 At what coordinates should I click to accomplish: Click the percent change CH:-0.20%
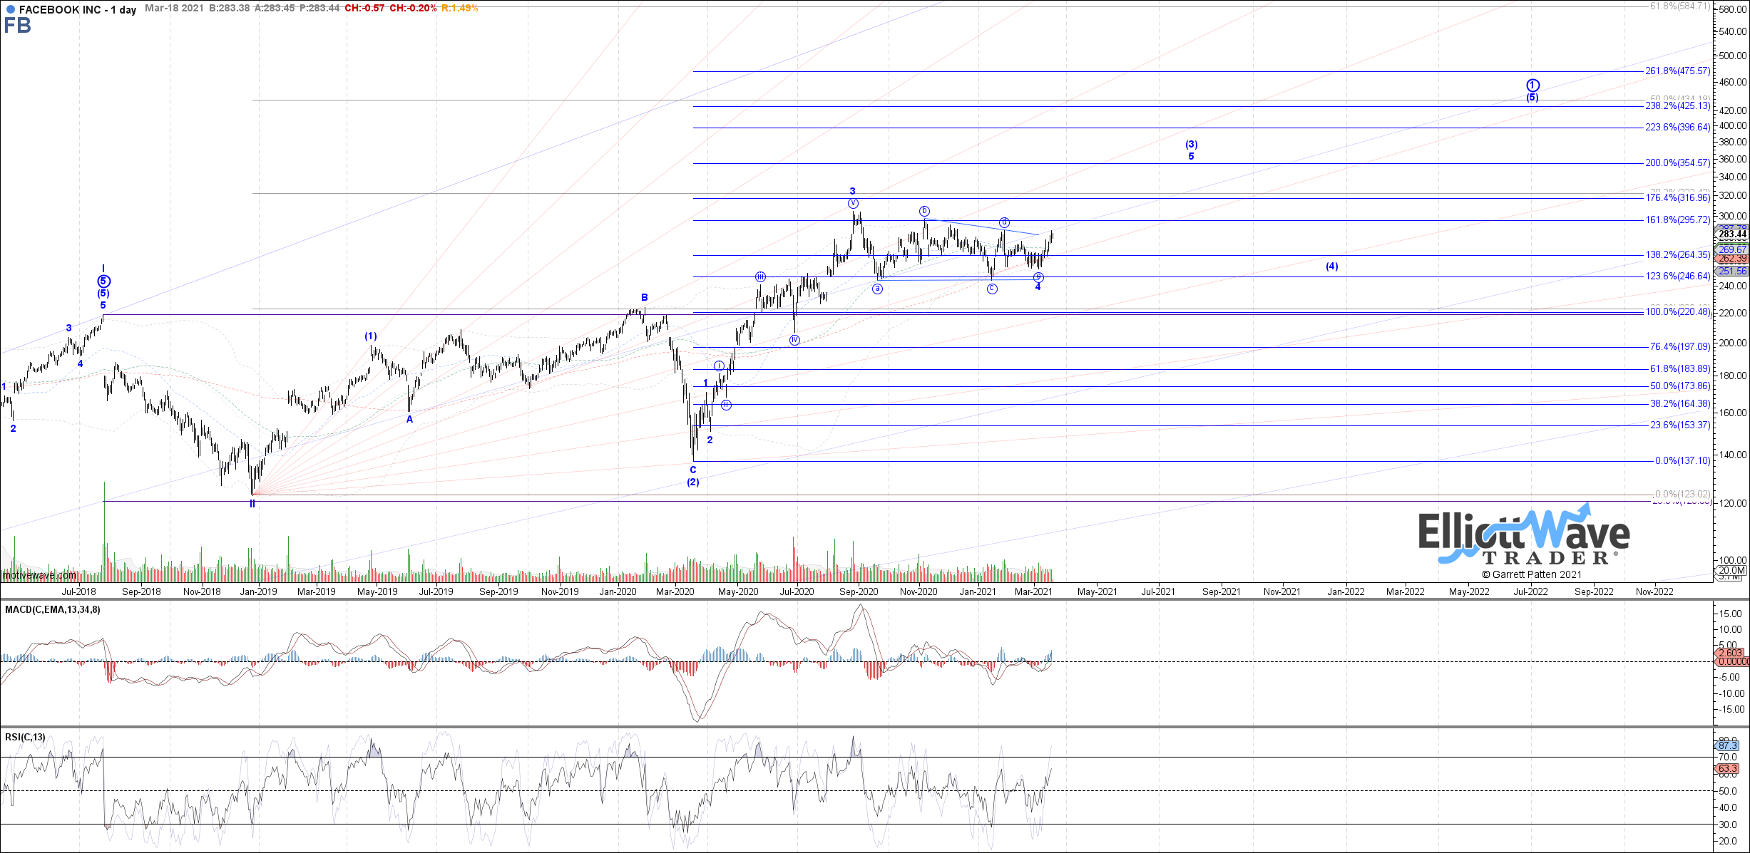[413, 9]
